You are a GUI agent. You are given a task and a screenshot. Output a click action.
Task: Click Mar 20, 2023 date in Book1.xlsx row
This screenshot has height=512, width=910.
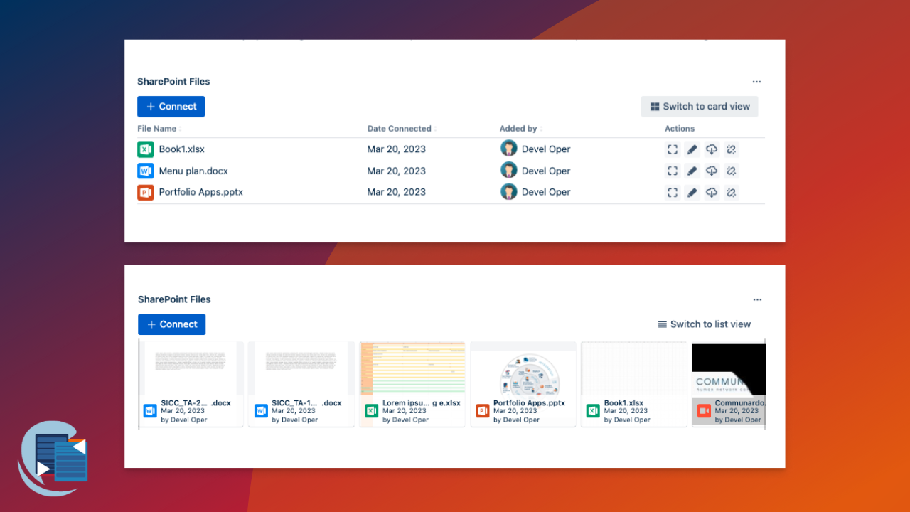397,149
